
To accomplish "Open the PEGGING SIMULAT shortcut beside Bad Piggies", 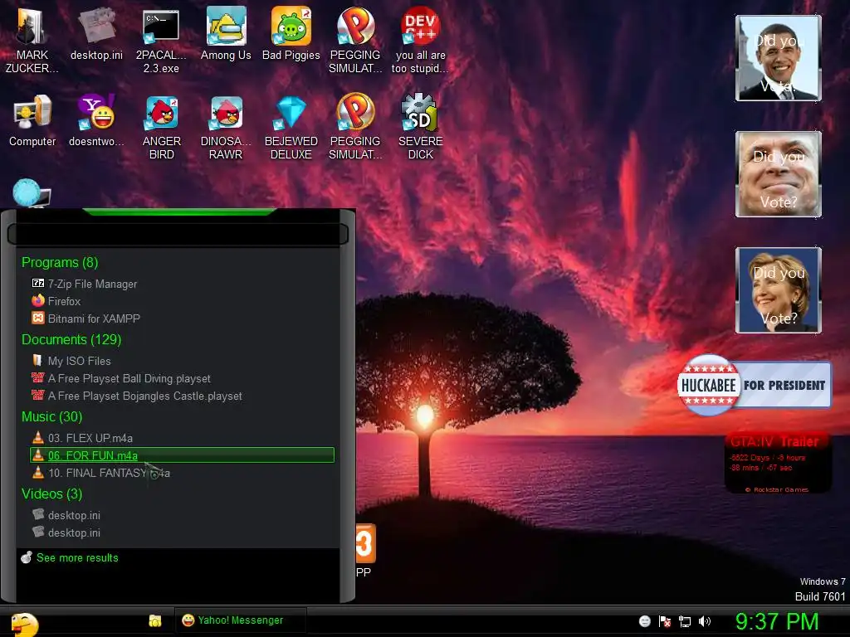I will [355, 41].
